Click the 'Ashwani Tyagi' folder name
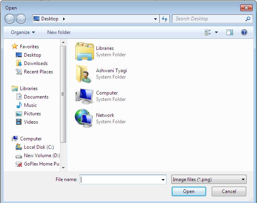This screenshot has width=257, height=203. (111, 71)
